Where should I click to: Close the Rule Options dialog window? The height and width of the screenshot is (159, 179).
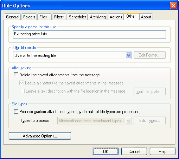pos(173,5)
